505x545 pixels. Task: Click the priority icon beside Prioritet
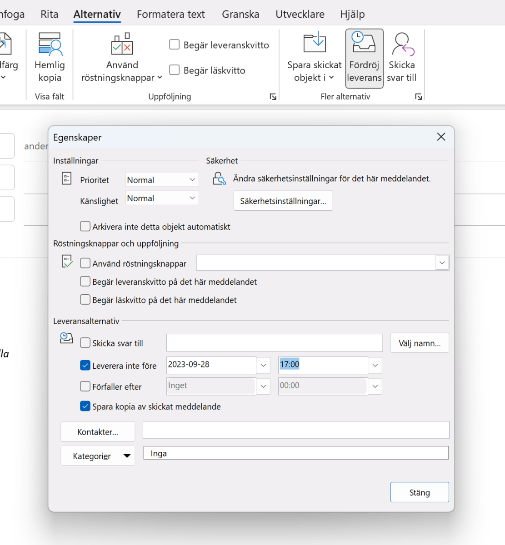pyautogui.click(x=66, y=178)
